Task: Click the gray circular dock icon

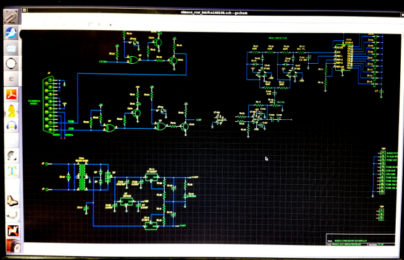Action: coord(11,155)
